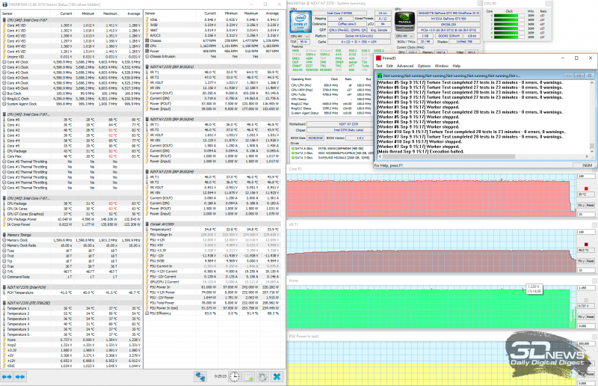Open the Window menu in Prime95
Screen dimensions: 598x386
tap(442, 66)
